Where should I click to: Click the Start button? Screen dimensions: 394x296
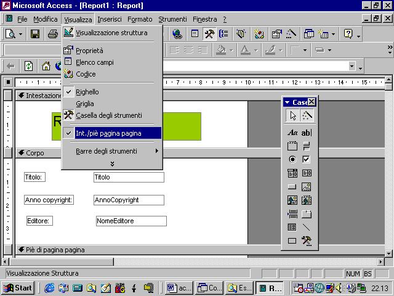tap(18, 288)
